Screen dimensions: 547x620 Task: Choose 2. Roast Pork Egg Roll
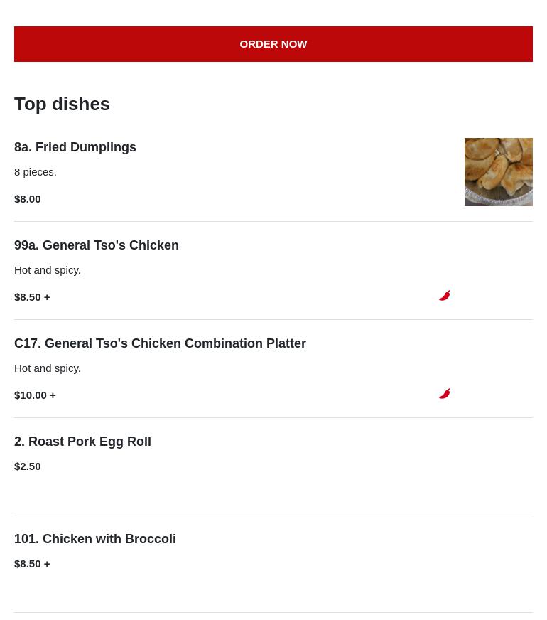coord(82,442)
